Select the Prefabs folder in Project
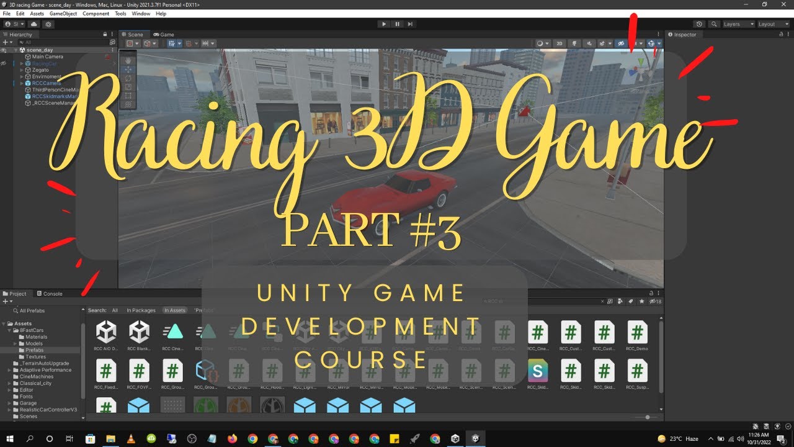Screen dimensions: 794x447 [35, 350]
